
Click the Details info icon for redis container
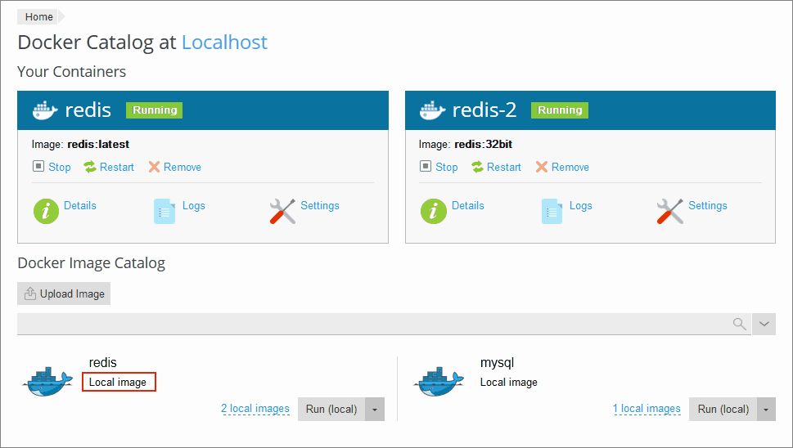pos(46,211)
